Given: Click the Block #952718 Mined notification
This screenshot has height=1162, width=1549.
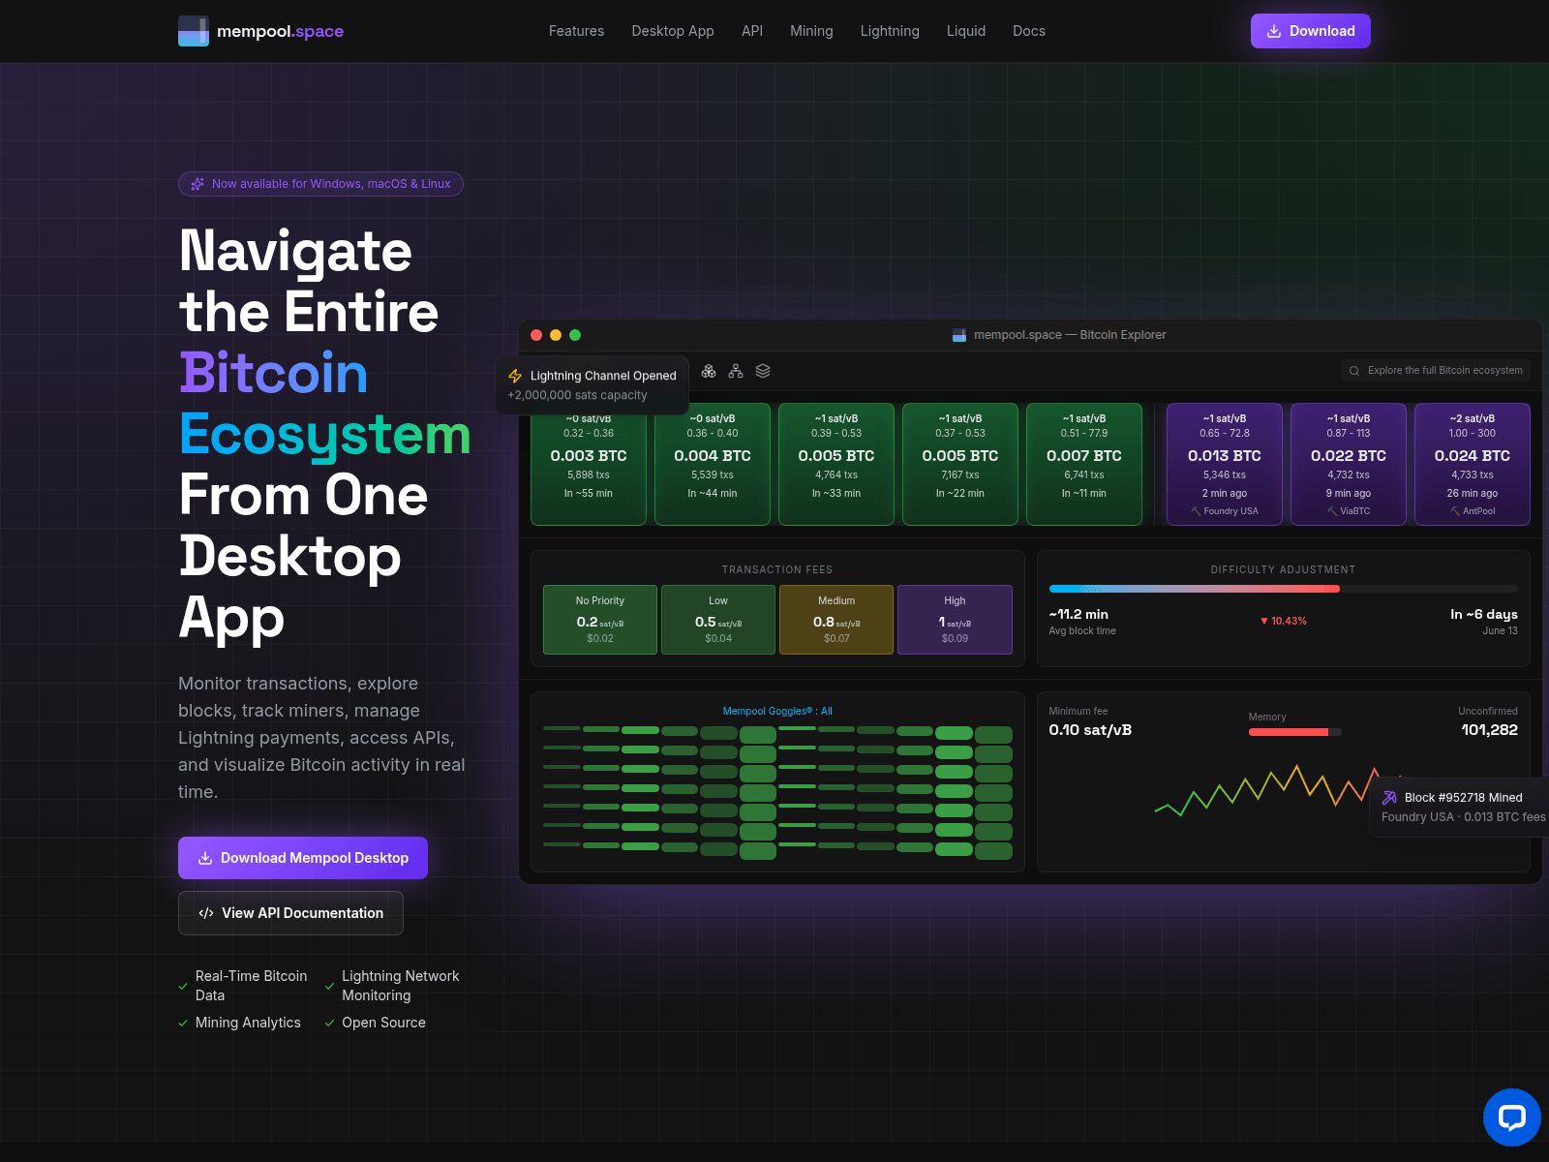Looking at the screenshot, I should pyautogui.click(x=1459, y=807).
